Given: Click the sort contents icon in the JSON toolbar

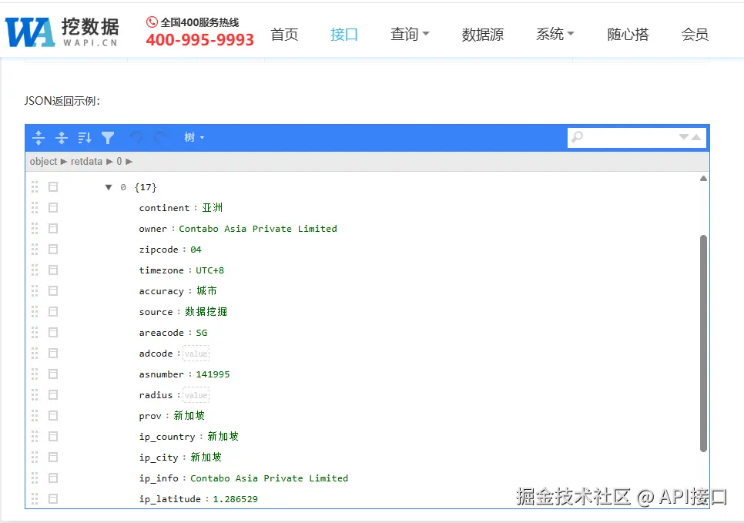Looking at the screenshot, I should coord(85,138).
